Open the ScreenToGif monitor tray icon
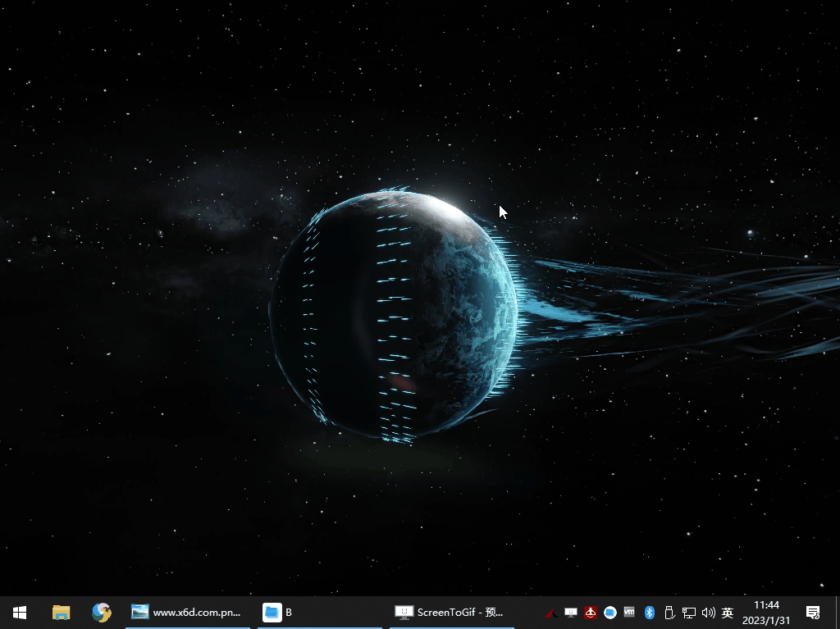 [571, 613]
